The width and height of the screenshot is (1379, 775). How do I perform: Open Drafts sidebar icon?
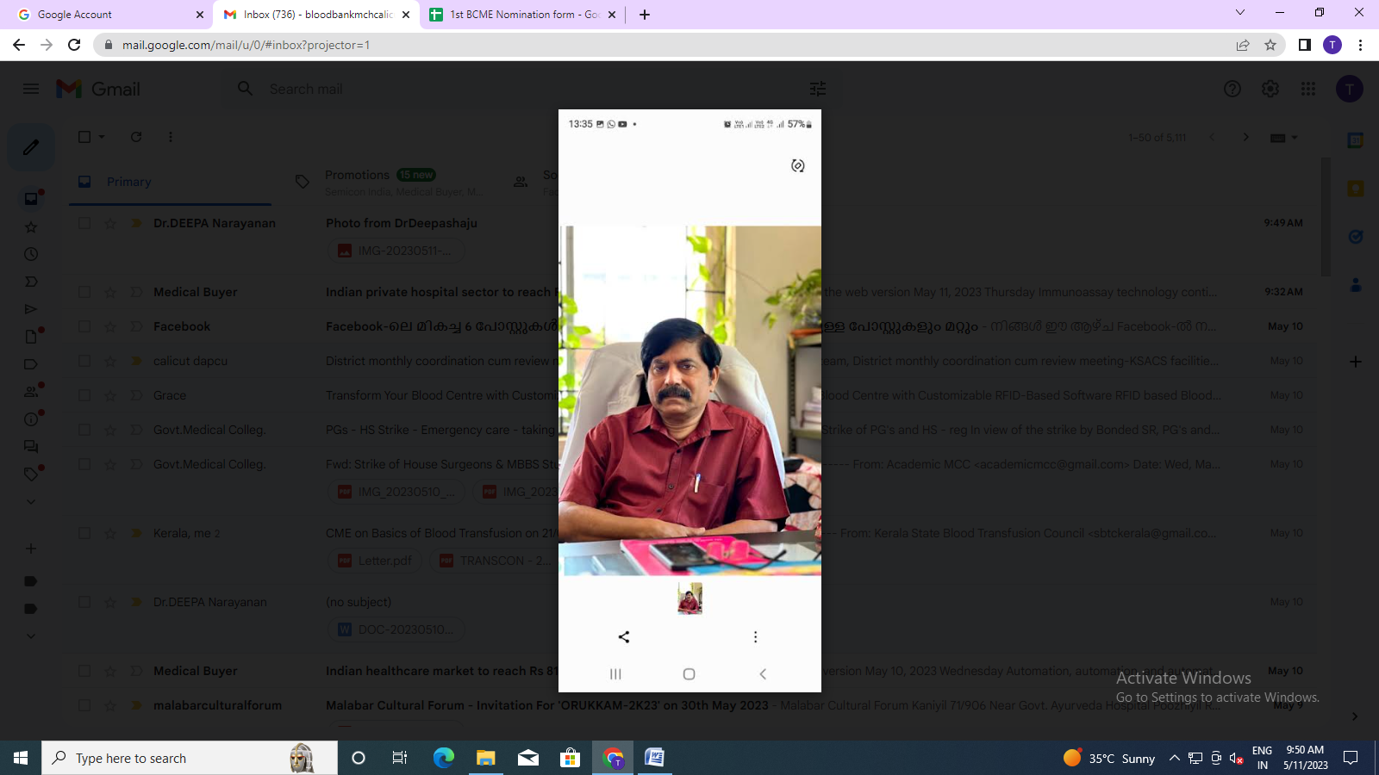coord(31,337)
